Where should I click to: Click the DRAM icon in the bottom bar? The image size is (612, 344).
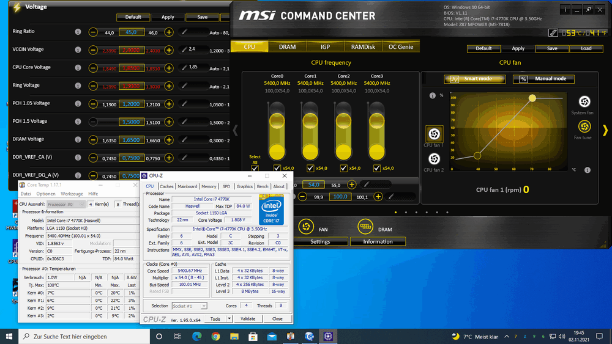[365, 226]
